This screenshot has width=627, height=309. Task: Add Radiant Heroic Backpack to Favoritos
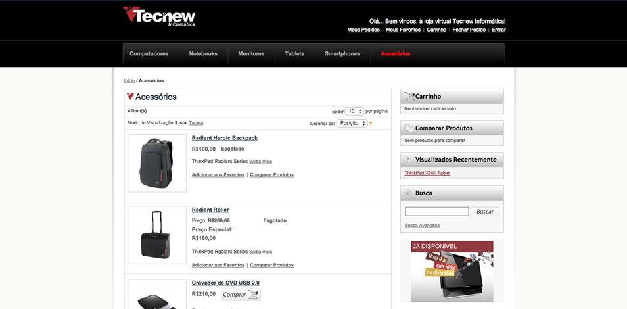coord(218,175)
